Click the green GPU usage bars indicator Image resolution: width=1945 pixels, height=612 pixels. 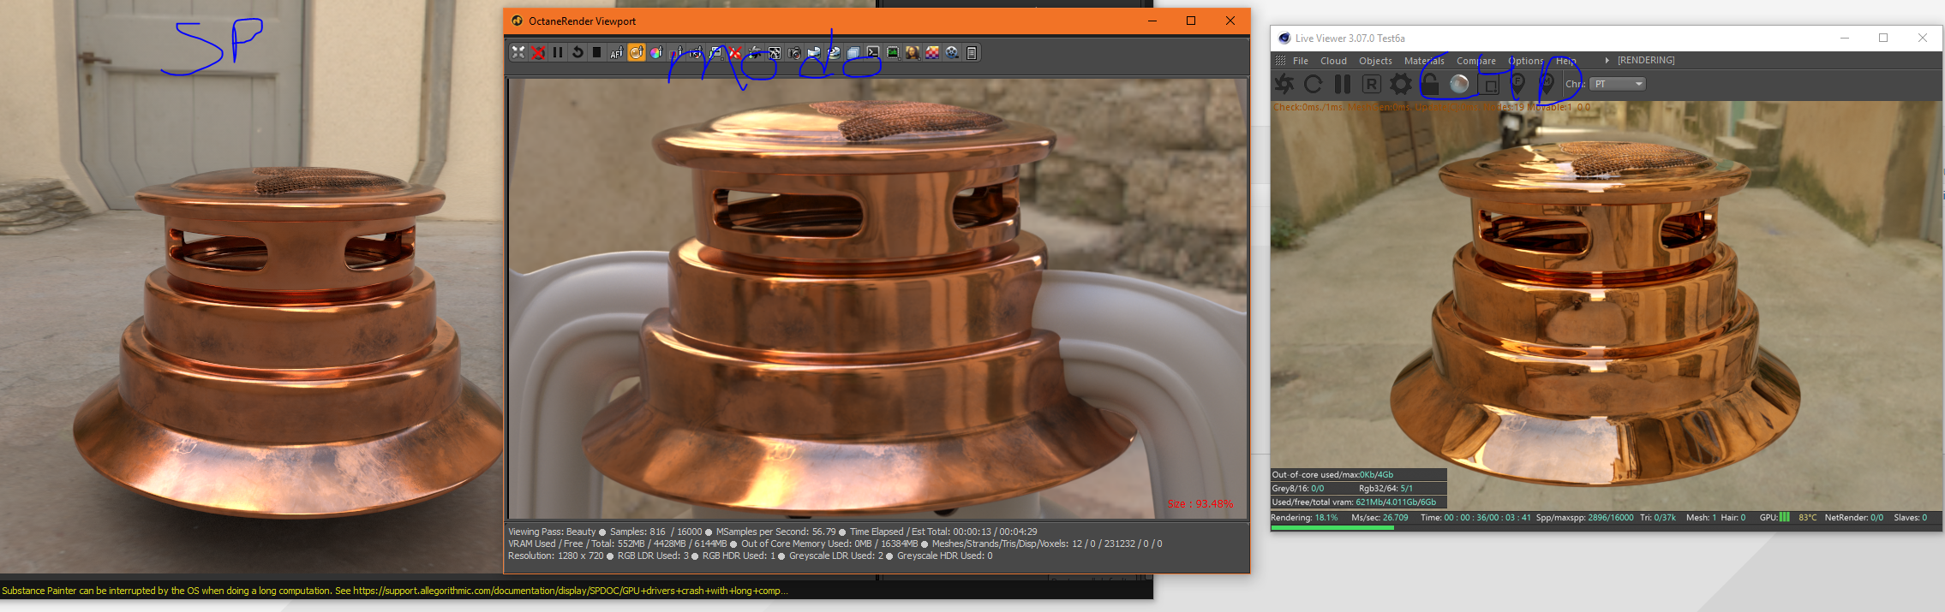pos(1785,517)
